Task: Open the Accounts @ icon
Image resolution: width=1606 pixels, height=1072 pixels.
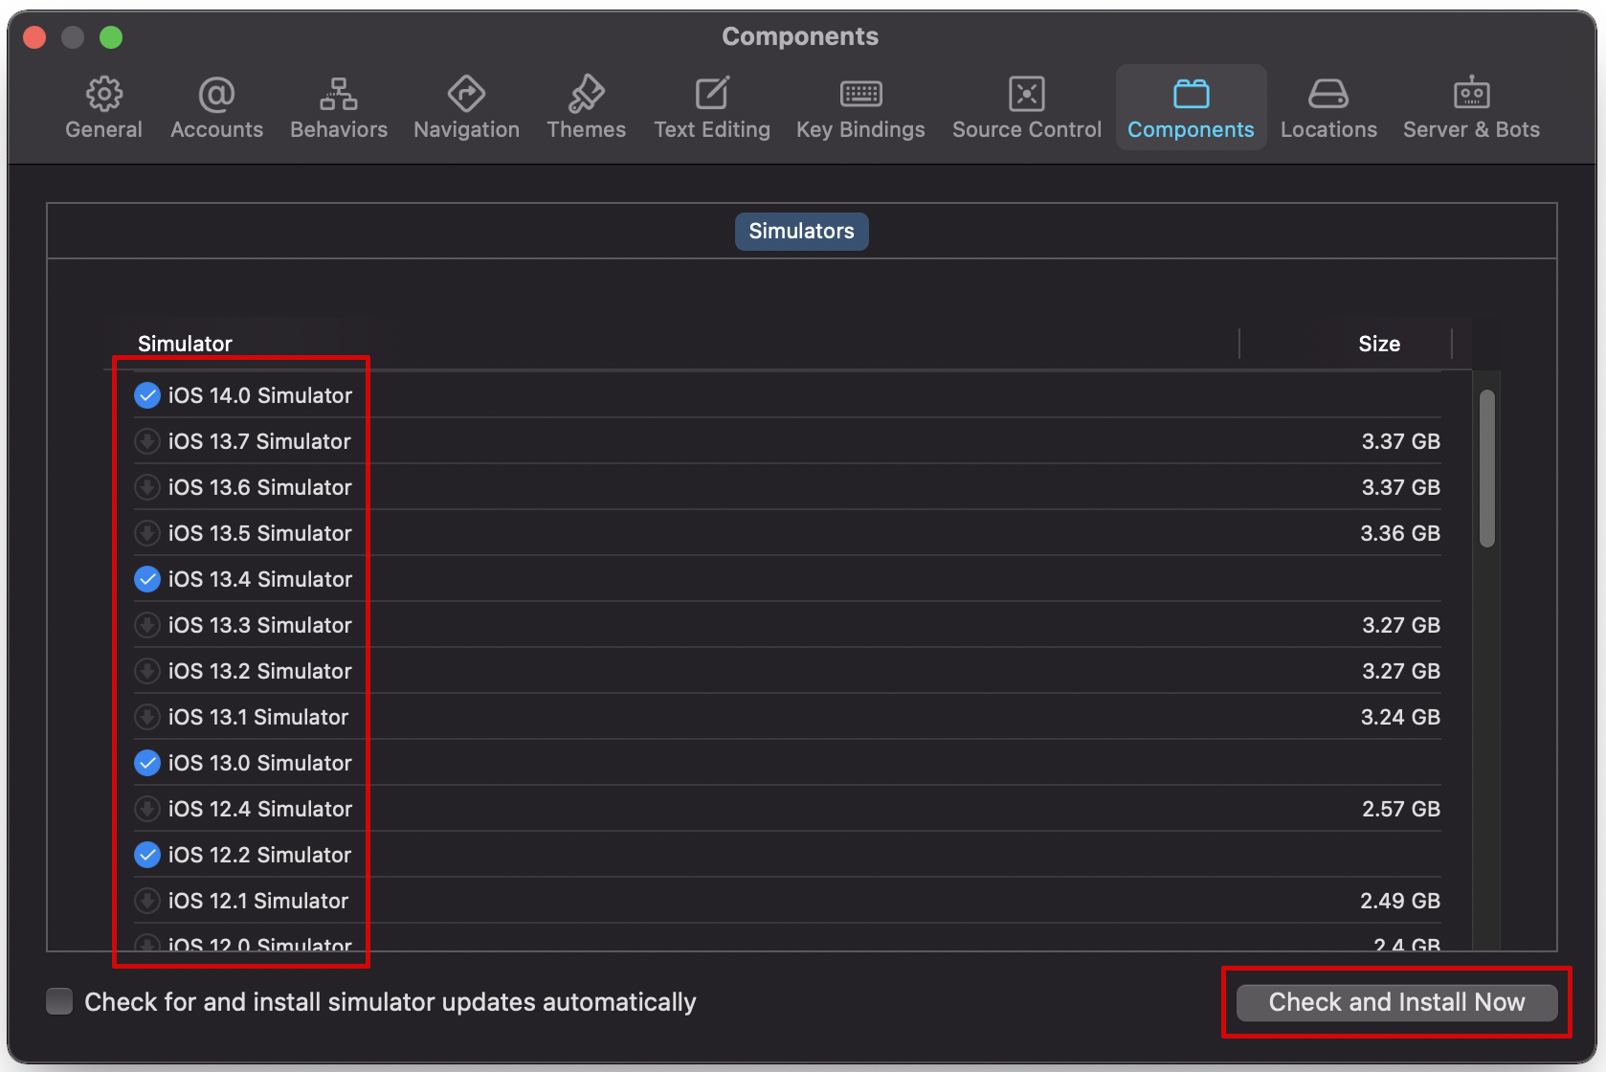Action: [x=216, y=94]
